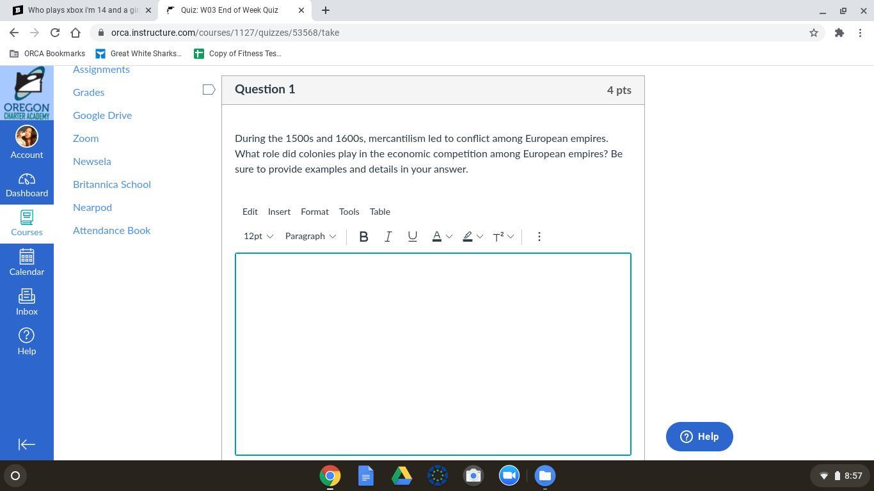The image size is (874, 491).
Task: Expand the highlight color picker arrow
Action: (480, 237)
